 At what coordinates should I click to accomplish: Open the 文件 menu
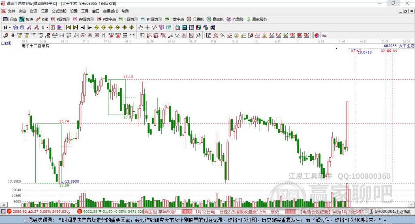coord(11,11)
